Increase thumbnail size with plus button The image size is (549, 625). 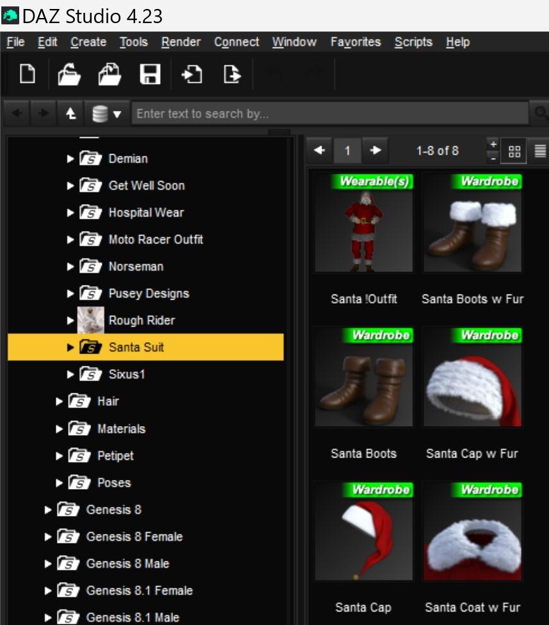pos(493,144)
